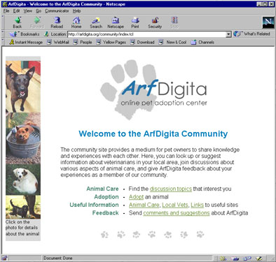The height and width of the screenshot is (262, 276).
Task: Open the File menu
Action: pyautogui.click(x=6, y=11)
